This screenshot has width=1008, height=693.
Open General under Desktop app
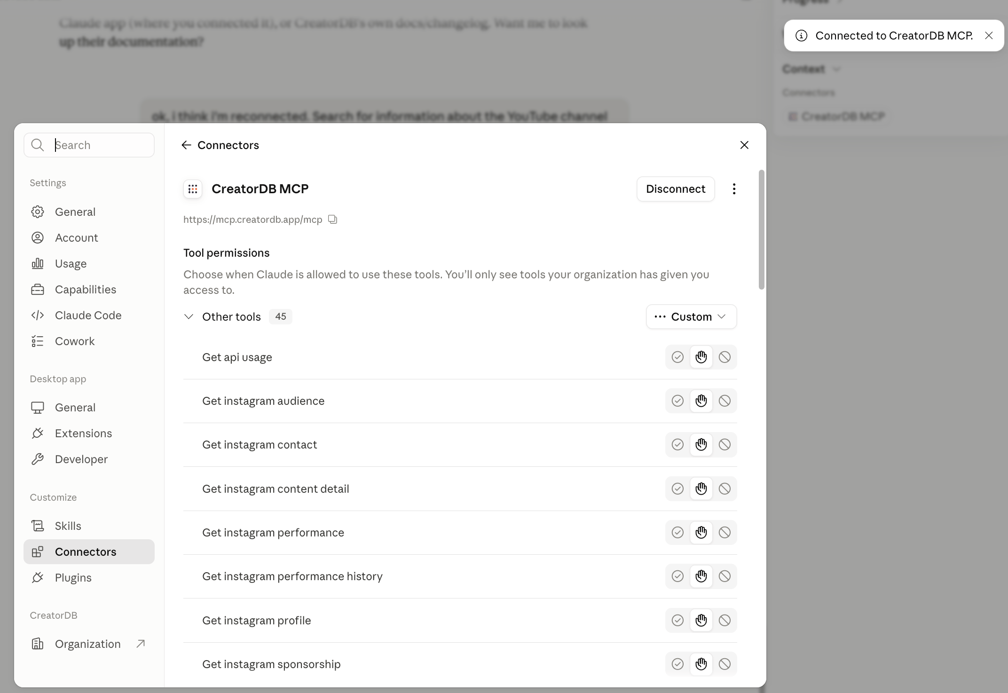pyautogui.click(x=89, y=408)
